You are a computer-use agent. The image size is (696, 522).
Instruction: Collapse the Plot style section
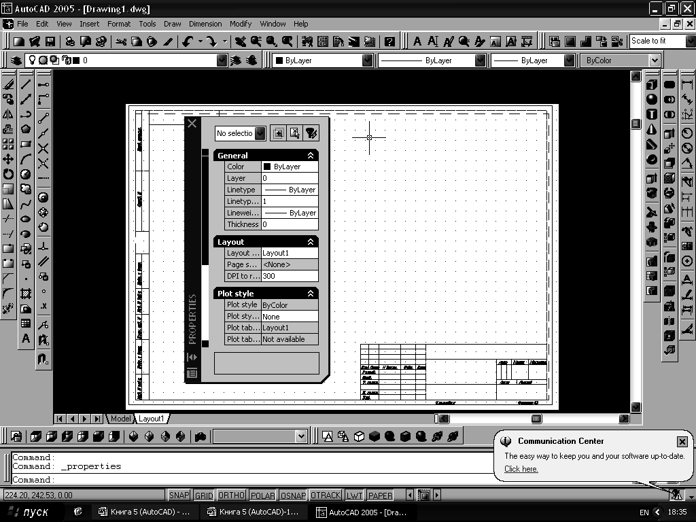click(x=310, y=293)
